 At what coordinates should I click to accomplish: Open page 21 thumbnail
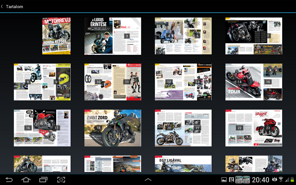click(x=198, y=128)
